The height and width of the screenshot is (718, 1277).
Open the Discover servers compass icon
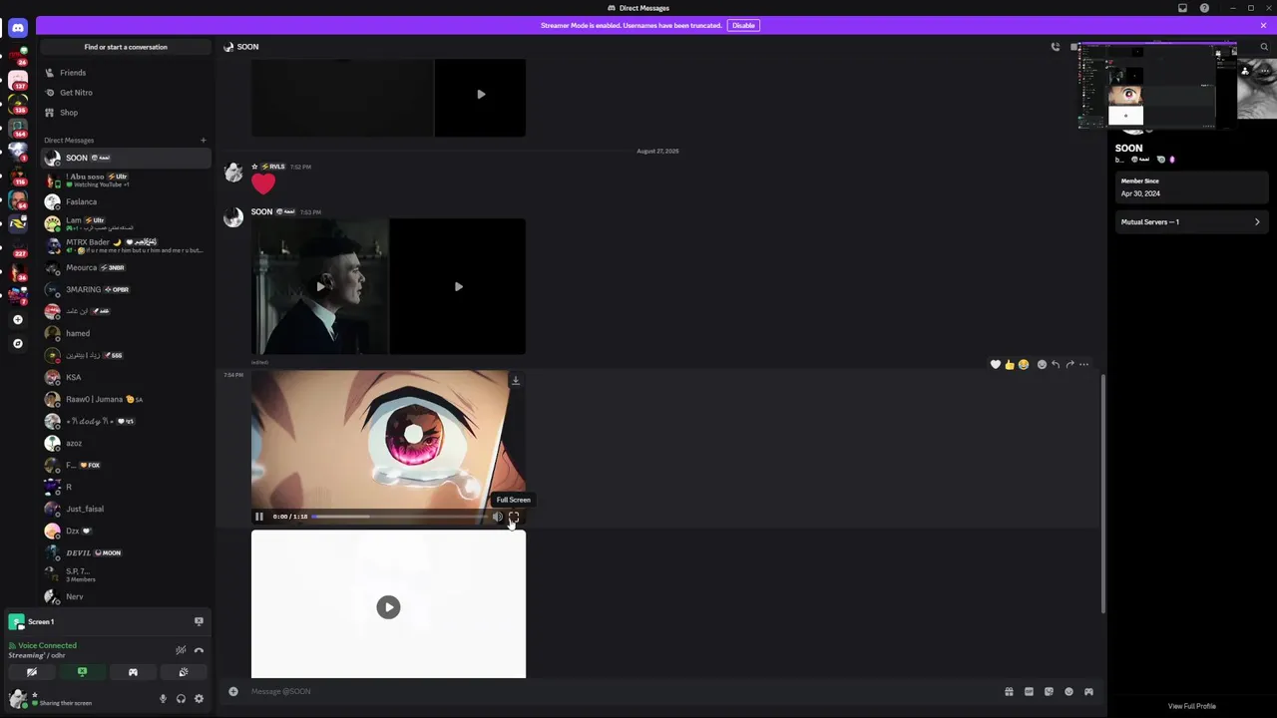[17, 343]
